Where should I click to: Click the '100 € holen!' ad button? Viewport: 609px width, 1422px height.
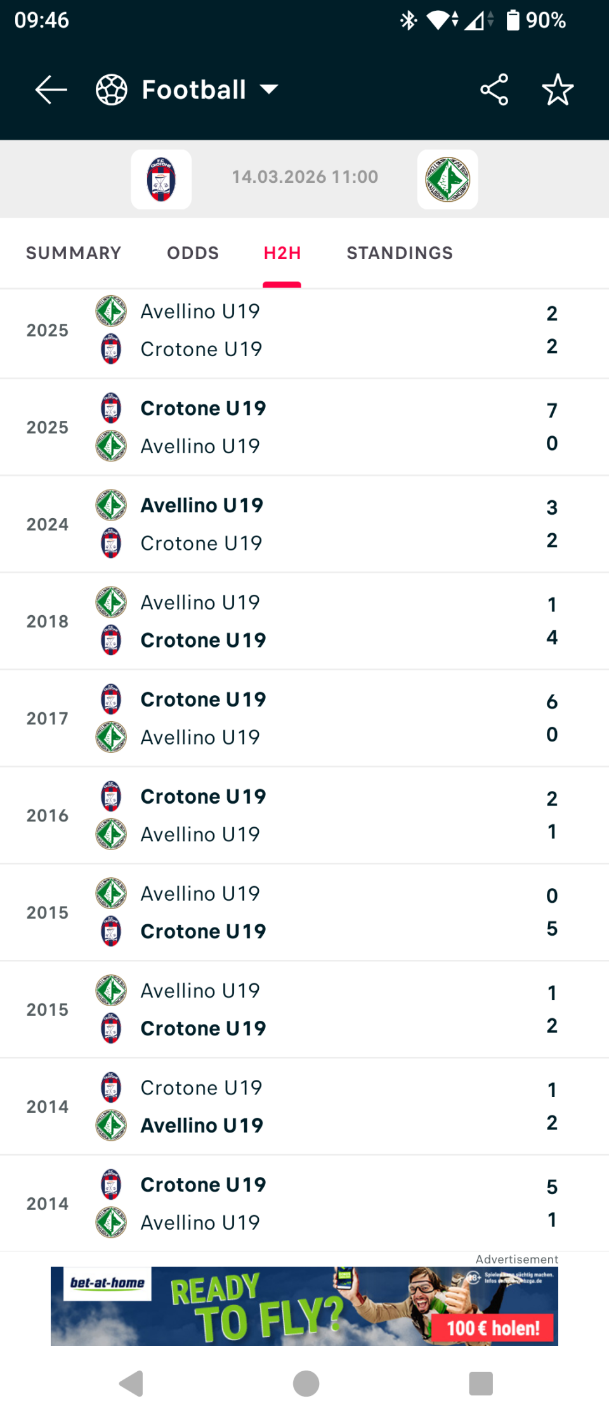(493, 1328)
